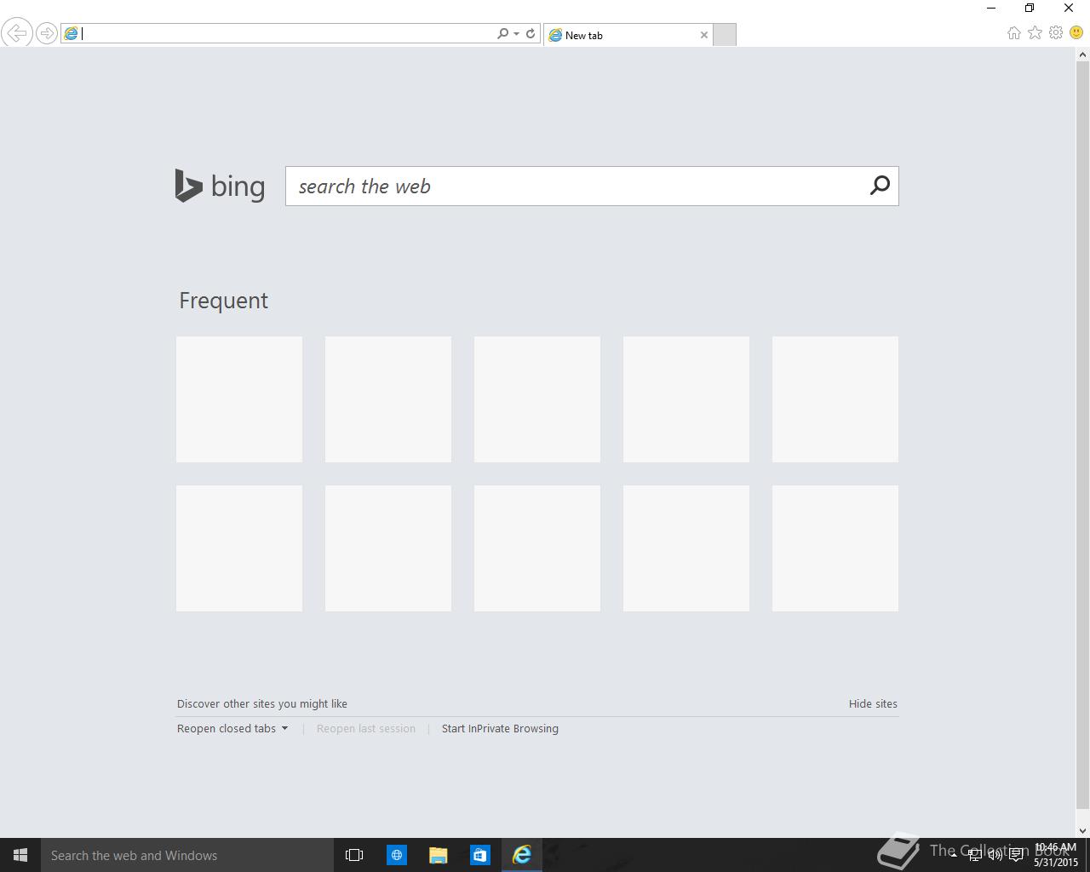Minimize the Internet Explorer window
Screen dimensions: 1090x872
pyautogui.click(x=991, y=9)
